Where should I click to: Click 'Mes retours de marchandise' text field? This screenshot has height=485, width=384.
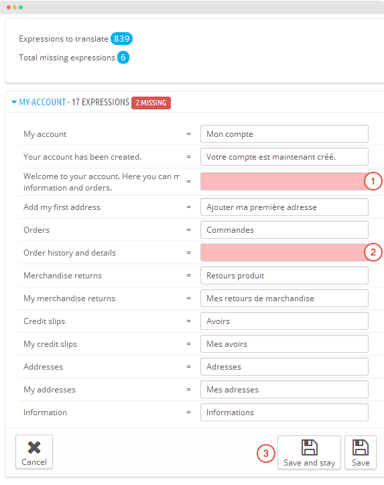(x=284, y=298)
